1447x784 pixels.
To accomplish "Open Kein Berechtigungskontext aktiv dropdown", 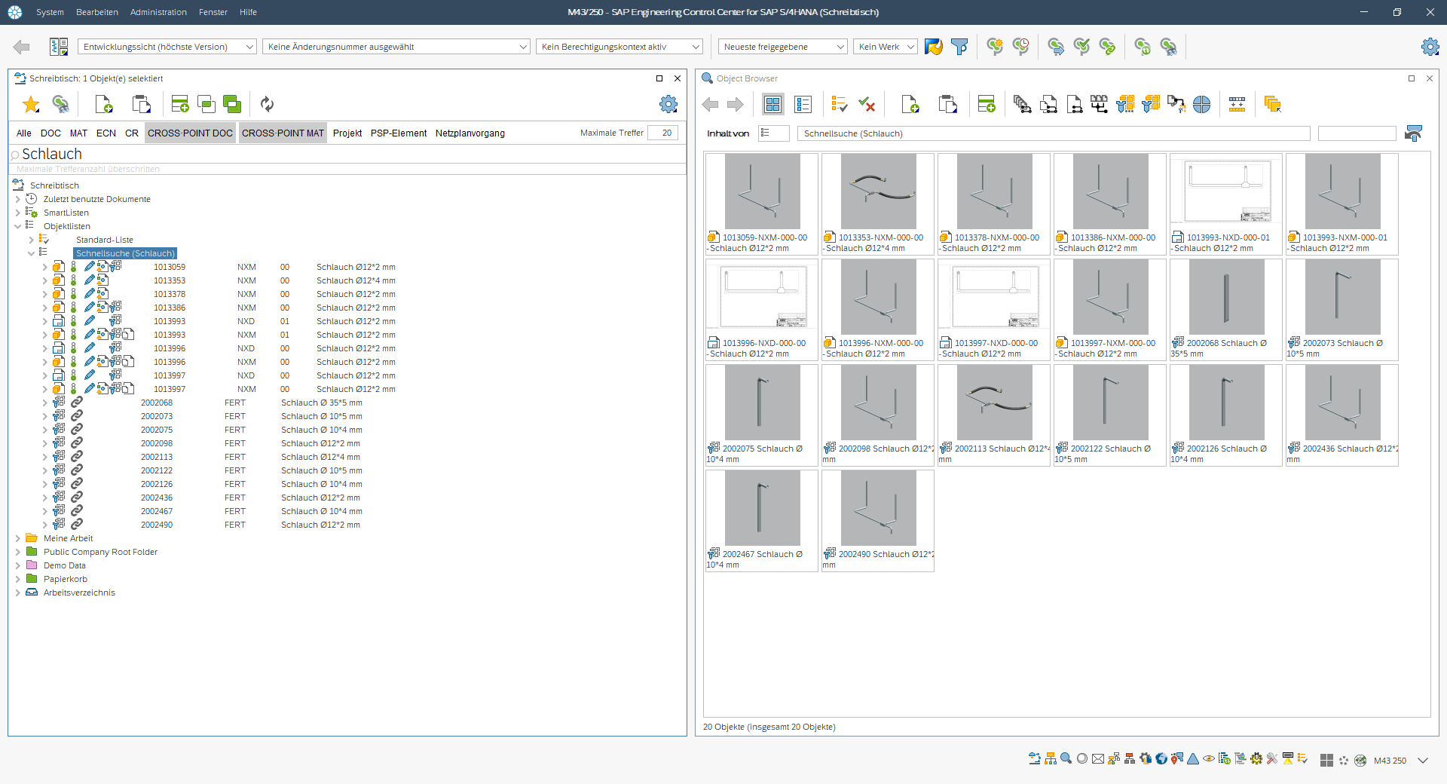I will point(619,47).
